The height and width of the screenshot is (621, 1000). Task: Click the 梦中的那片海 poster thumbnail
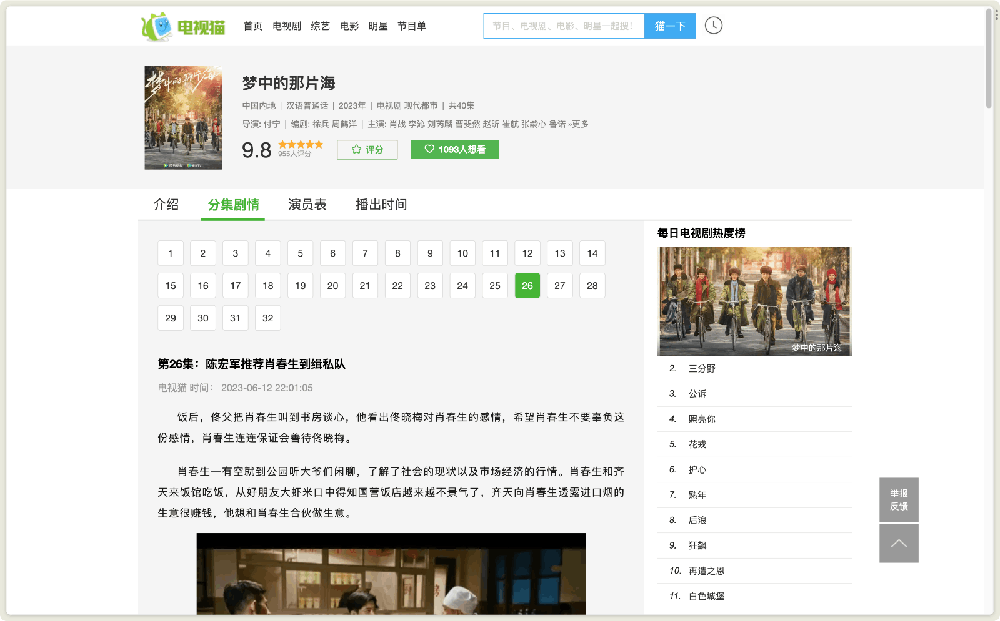tap(183, 117)
